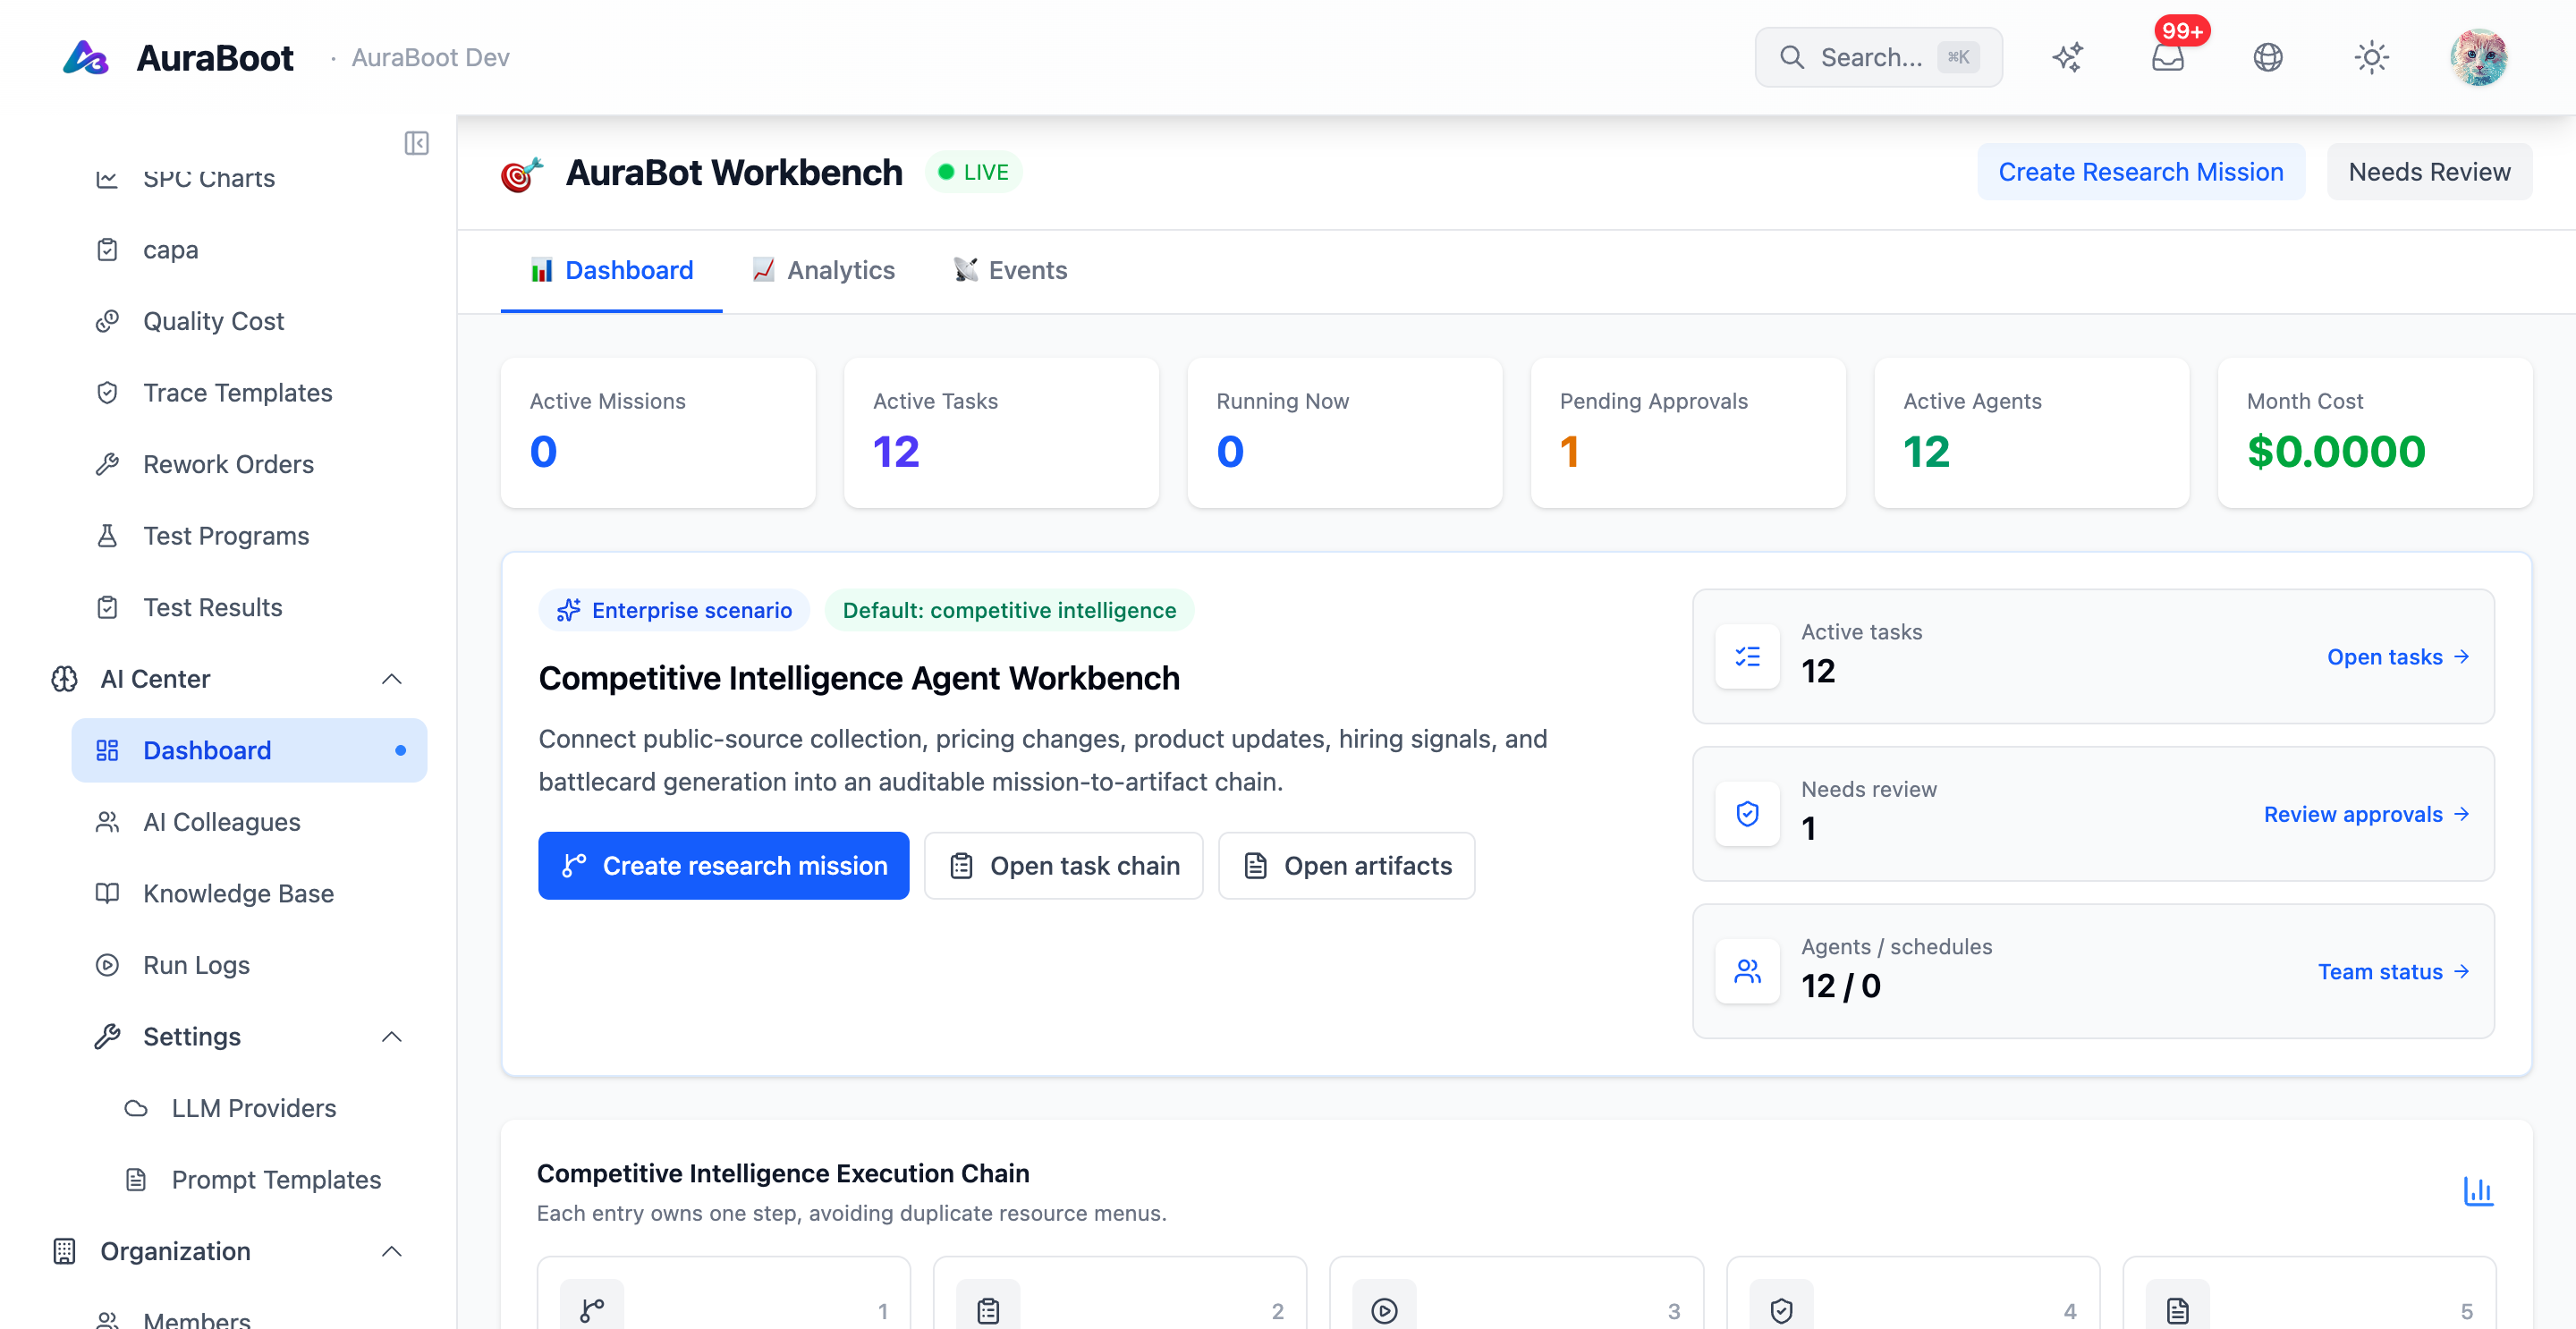The height and width of the screenshot is (1329, 2576).
Task: Click execution chain step 4 shield icon
Action: coord(1781,1309)
